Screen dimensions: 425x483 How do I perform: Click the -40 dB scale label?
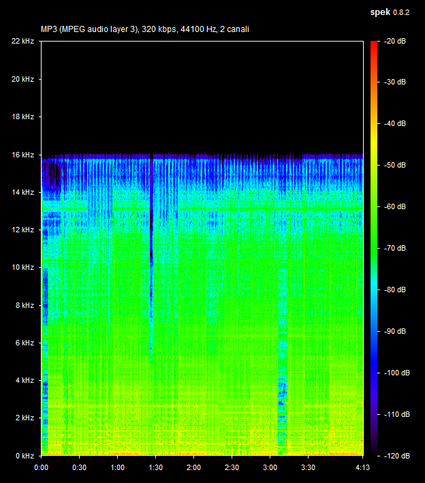[395, 123]
